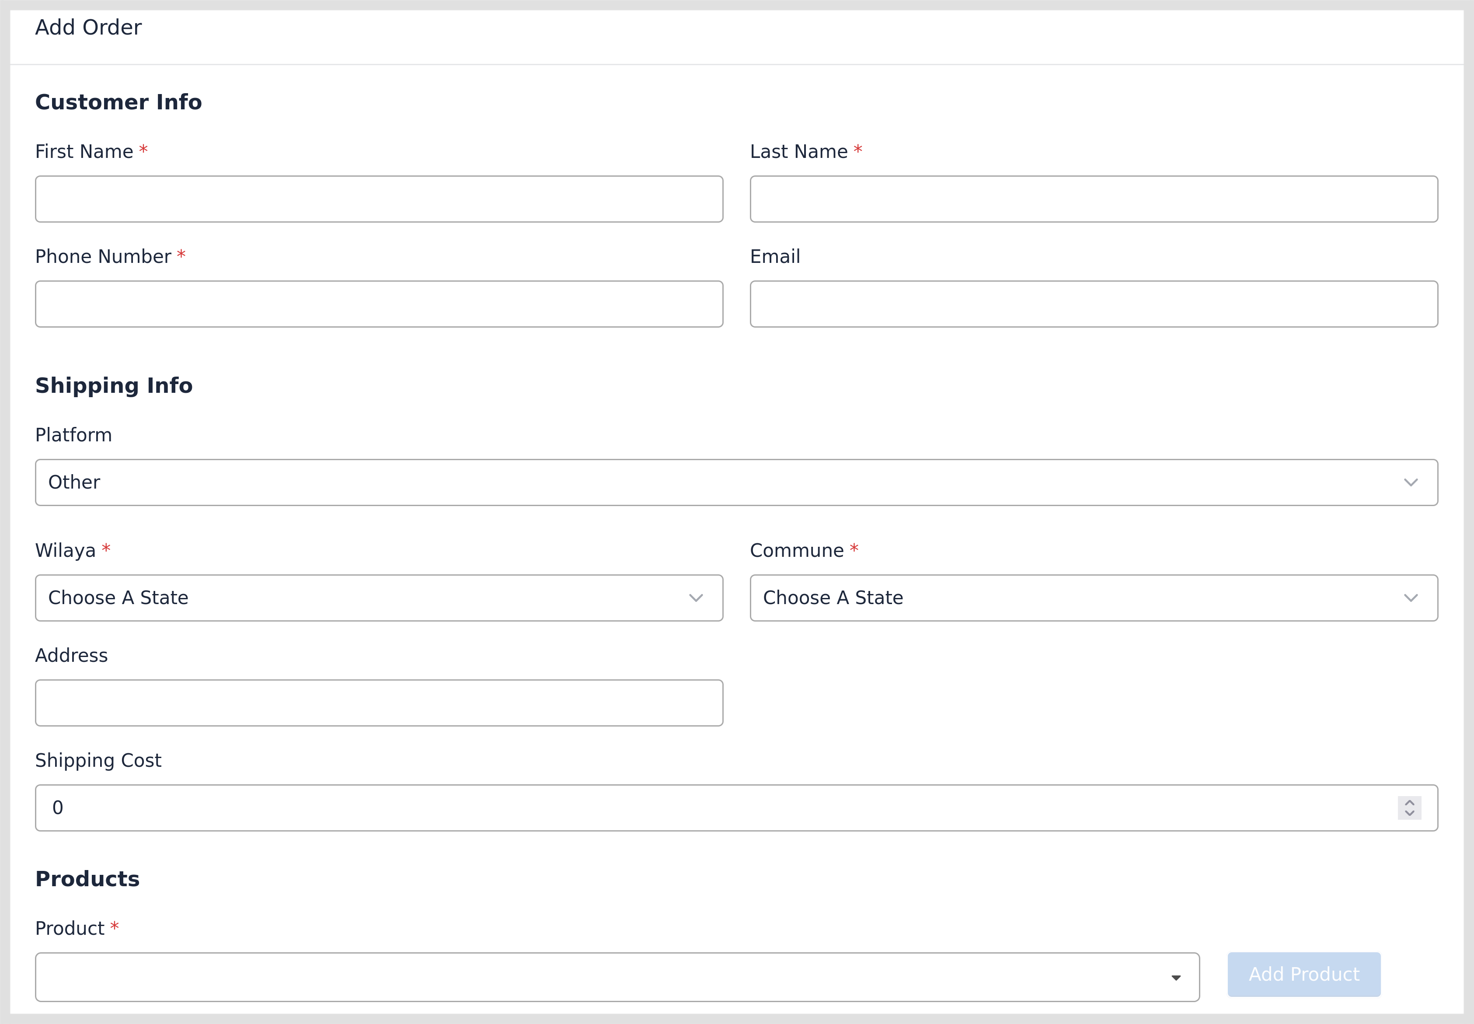1474x1024 pixels.
Task: Focus the First Name input field
Action: click(x=378, y=199)
